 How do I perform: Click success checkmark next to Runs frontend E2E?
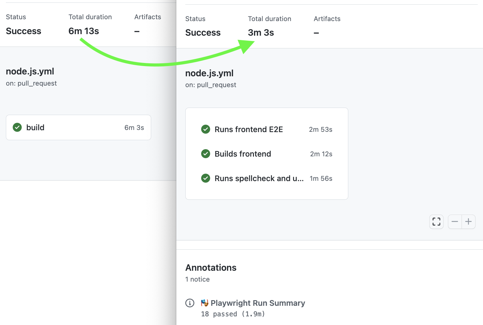click(205, 129)
